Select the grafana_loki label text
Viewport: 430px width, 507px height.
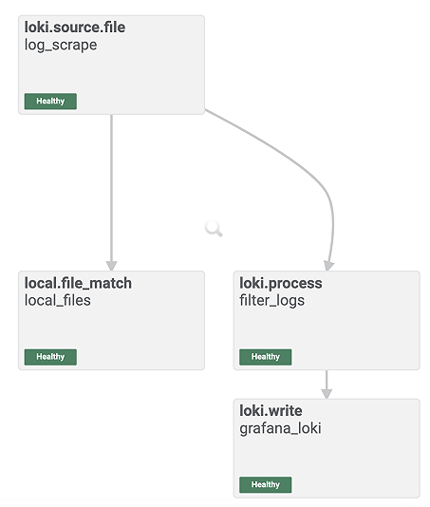[280, 428]
